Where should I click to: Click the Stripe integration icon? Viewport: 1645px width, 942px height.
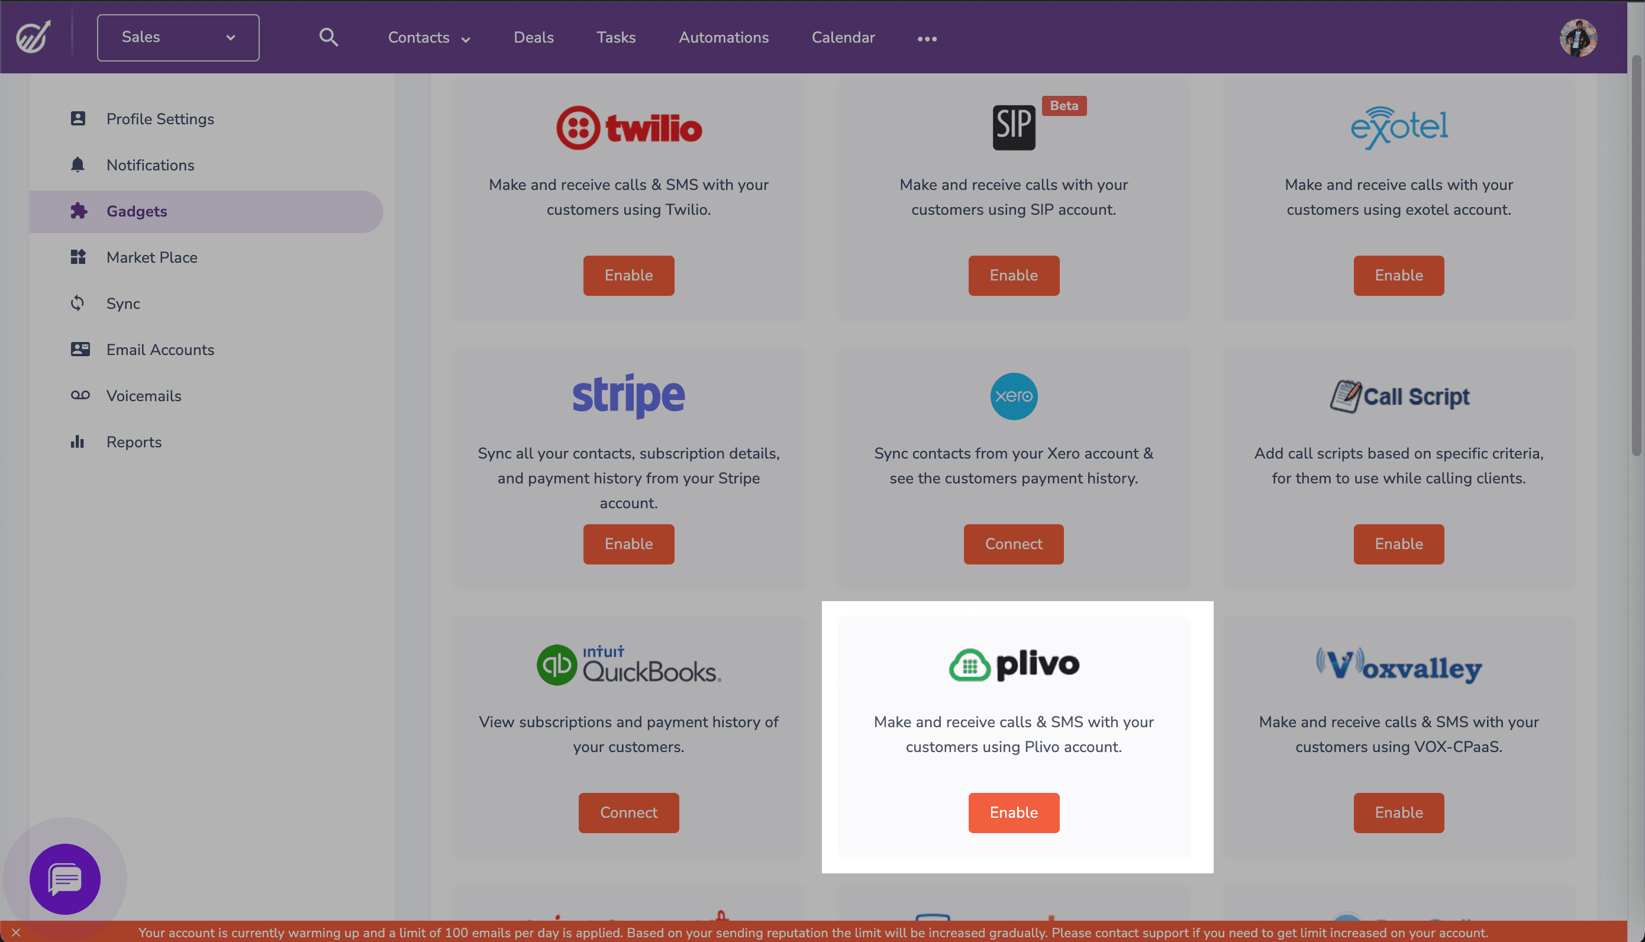(628, 394)
